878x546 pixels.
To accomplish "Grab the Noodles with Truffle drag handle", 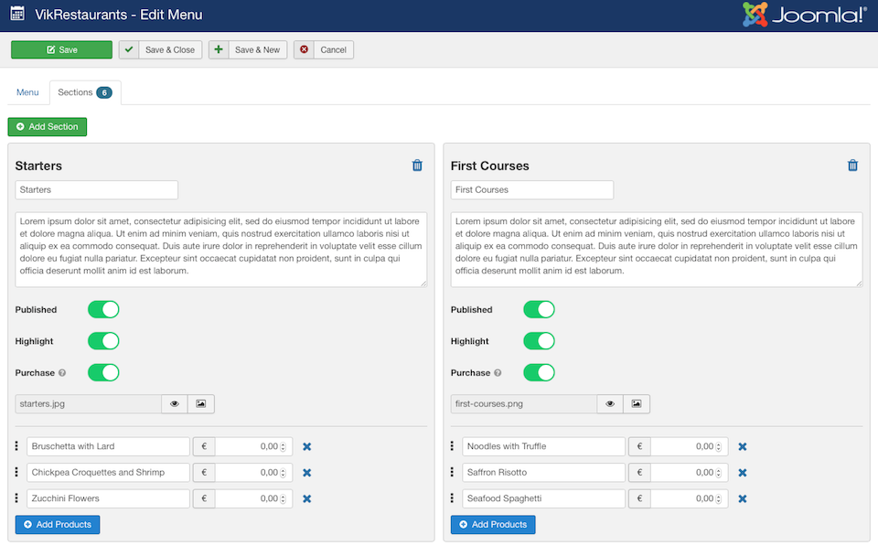I will (452, 445).
